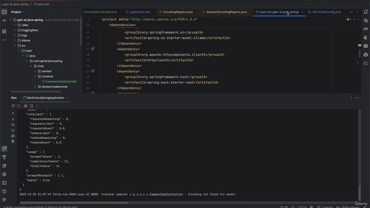The height and width of the screenshot is (208, 370).
Task: Click the <dependencies> sticky line header
Action: tap(122, 25)
